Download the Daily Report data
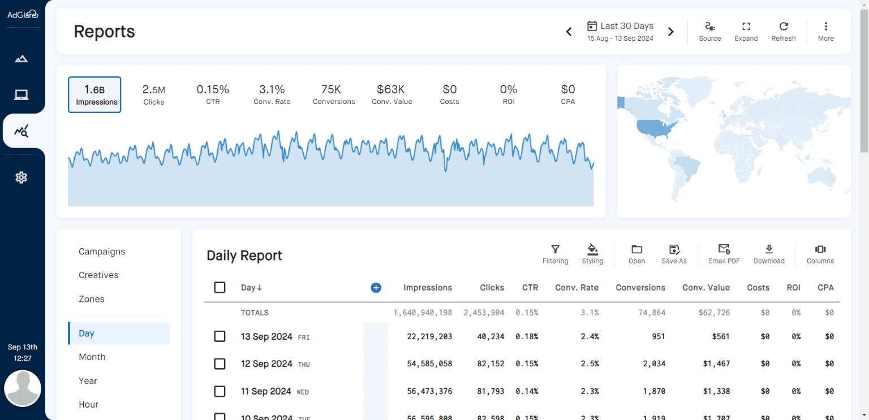The image size is (869, 420). 769,253
